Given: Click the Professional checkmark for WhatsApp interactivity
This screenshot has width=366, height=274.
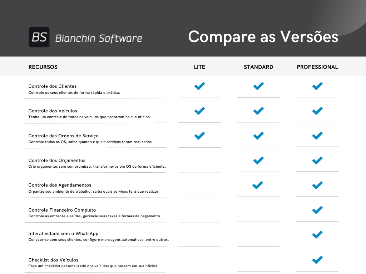Looking at the screenshot, I should 317,234.
